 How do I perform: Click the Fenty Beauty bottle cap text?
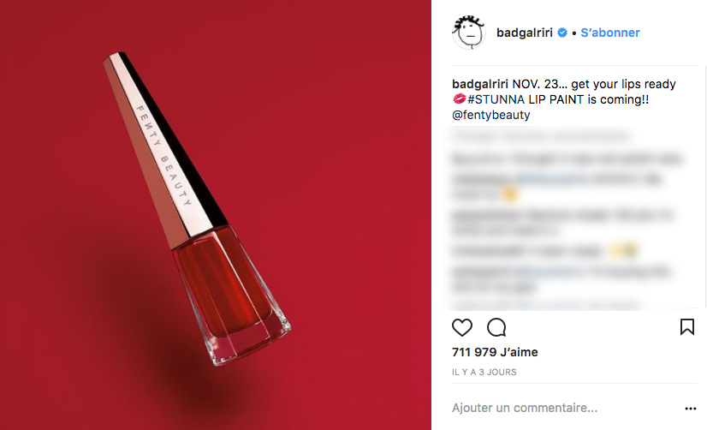(164, 155)
